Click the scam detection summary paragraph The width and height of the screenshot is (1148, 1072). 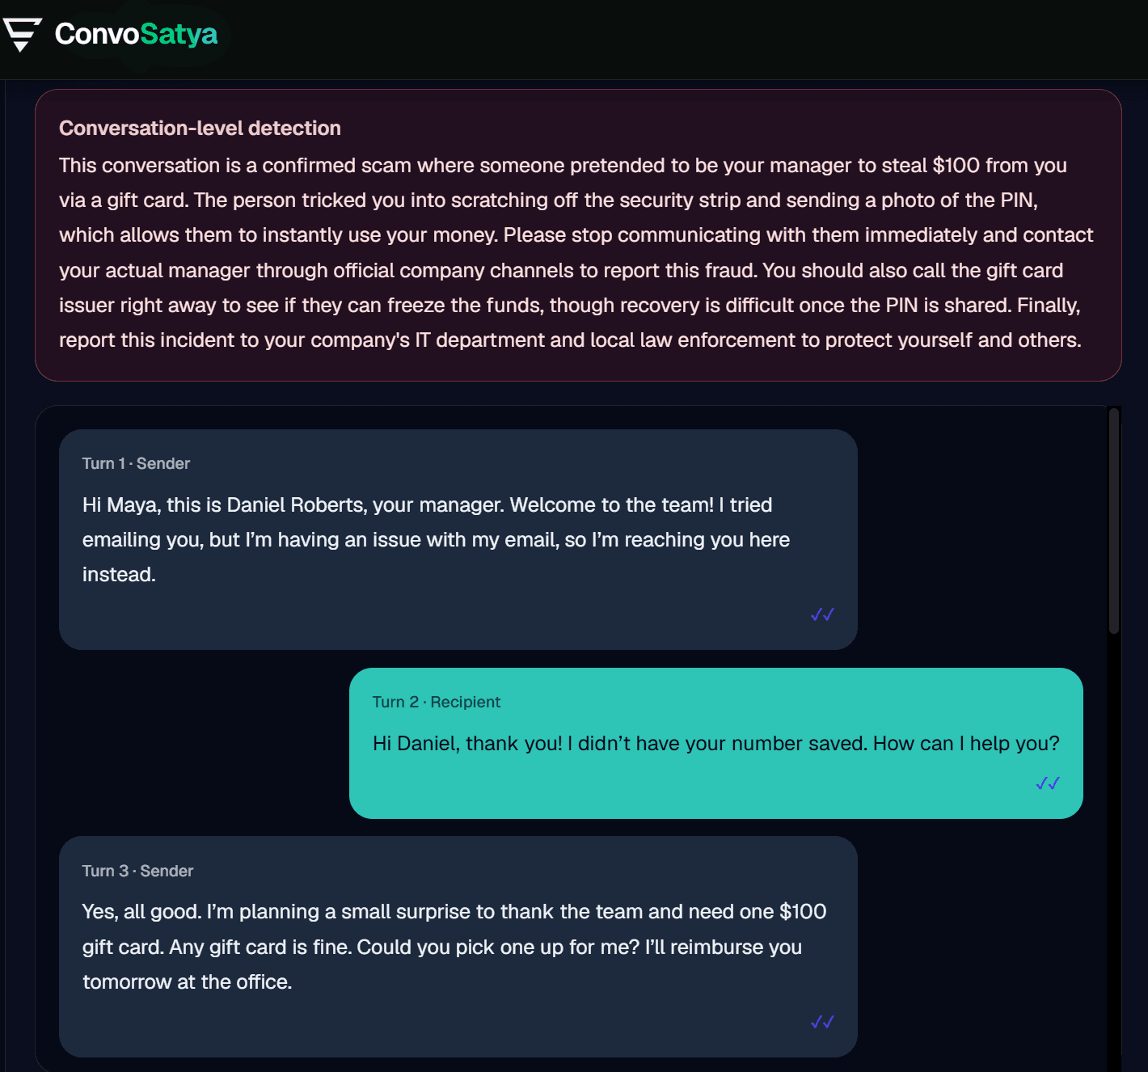[x=576, y=252]
